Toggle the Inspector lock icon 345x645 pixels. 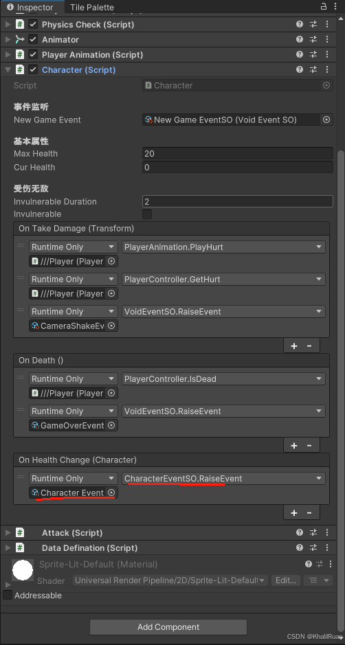(x=324, y=7)
